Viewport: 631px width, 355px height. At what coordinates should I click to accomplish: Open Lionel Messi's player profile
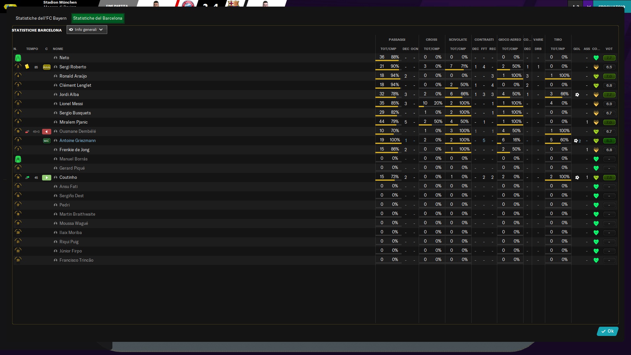71,104
